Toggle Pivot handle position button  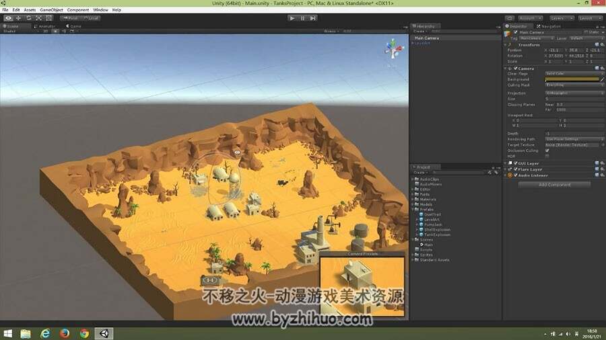point(70,18)
